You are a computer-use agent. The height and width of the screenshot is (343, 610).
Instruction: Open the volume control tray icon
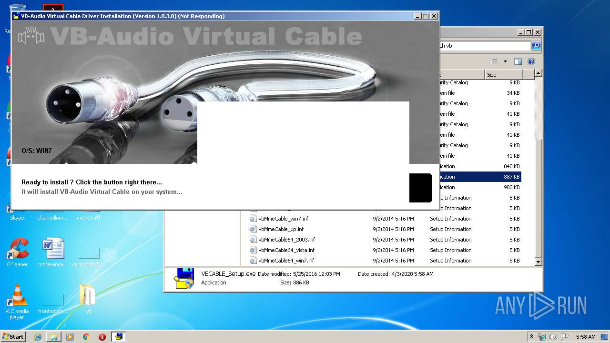pyautogui.click(x=554, y=337)
